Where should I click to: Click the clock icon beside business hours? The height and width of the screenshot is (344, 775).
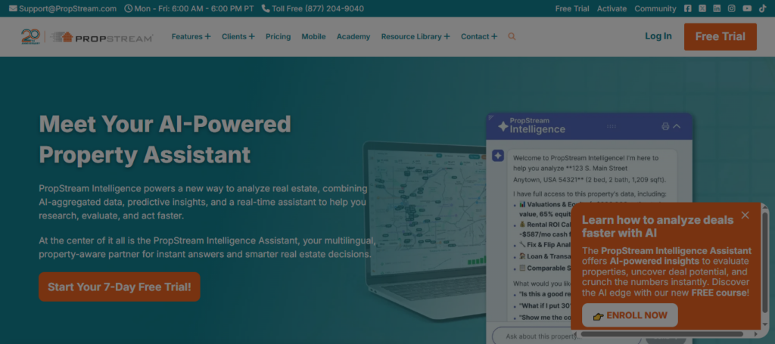coord(129,8)
